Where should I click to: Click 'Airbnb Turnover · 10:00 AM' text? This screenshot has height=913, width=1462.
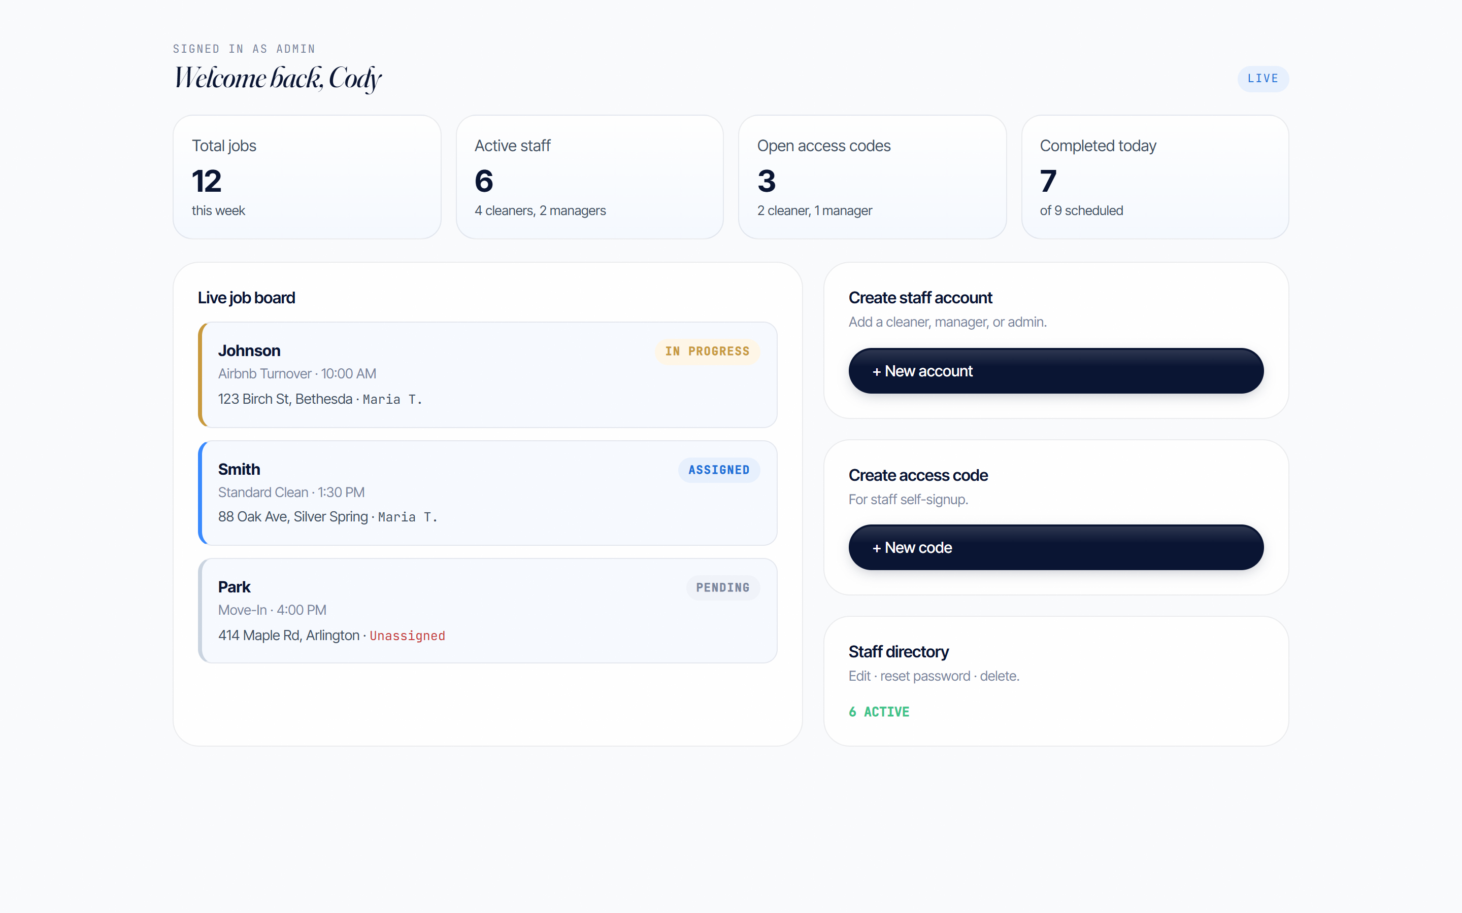point(297,374)
